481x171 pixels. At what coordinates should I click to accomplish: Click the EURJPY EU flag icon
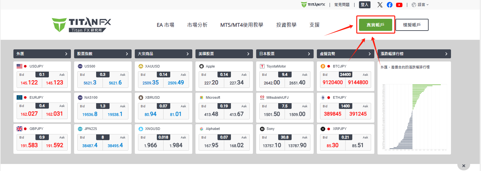point(19,97)
